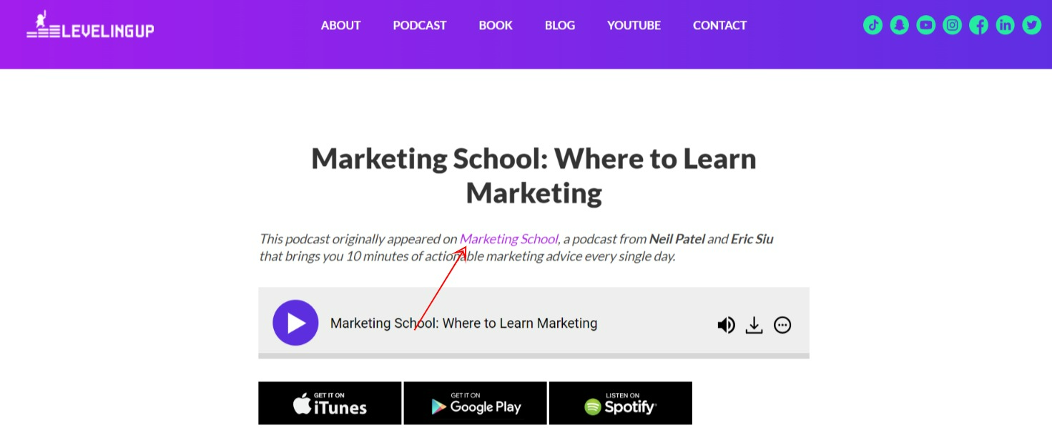Download the podcast episode audio
1052x428 pixels.
754,326
